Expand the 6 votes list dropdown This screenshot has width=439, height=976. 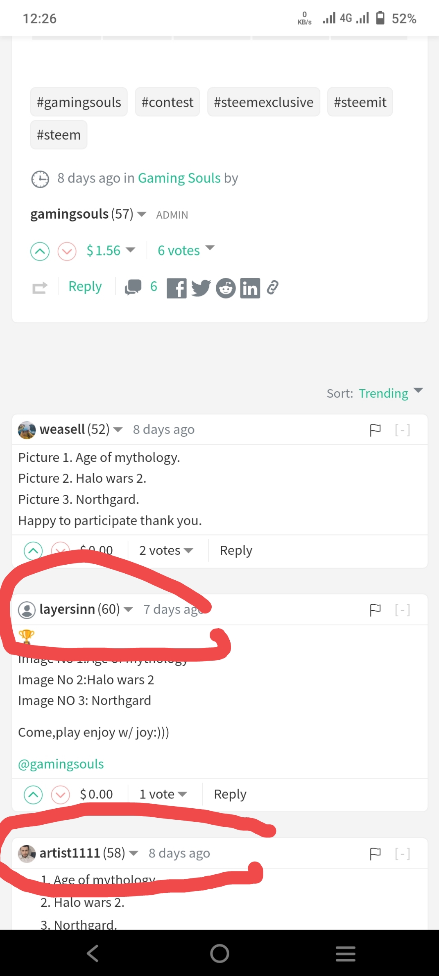[x=186, y=250]
